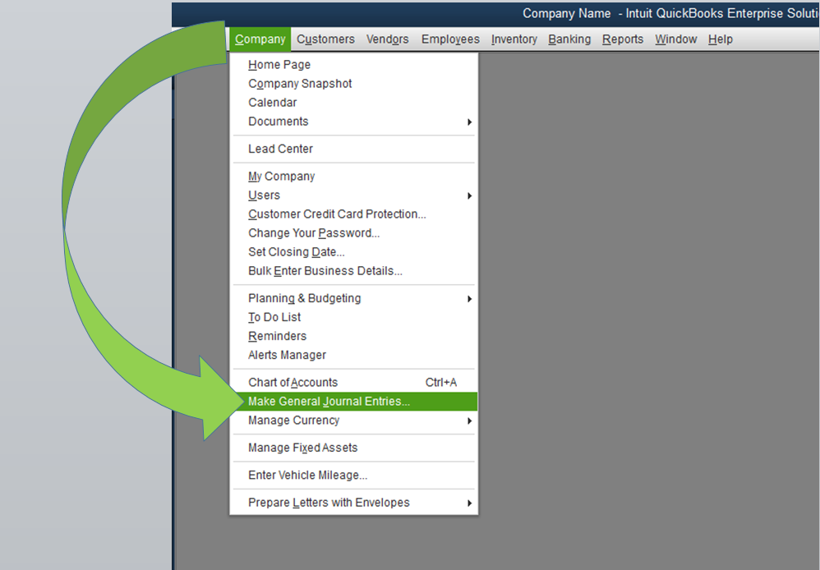Select Set Closing Date option
The height and width of the screenshot is (570, 820).
[x=296, y=252]
